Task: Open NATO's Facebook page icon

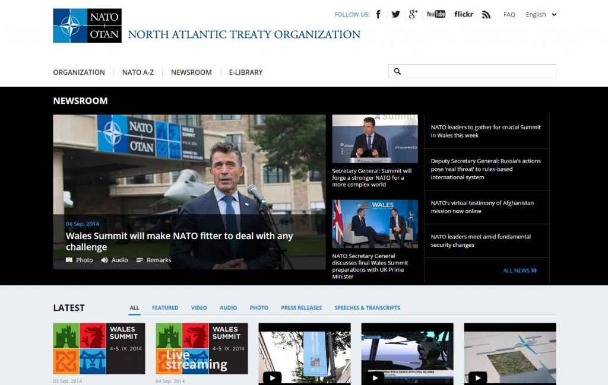Action: point(378,14)
